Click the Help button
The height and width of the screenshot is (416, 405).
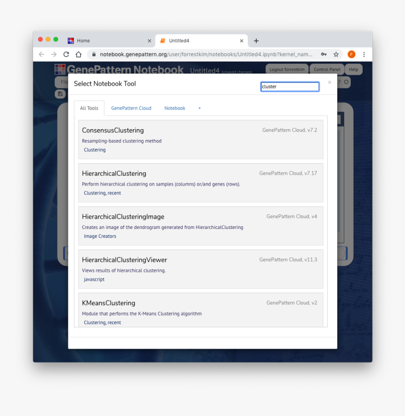tap(354, 70)
